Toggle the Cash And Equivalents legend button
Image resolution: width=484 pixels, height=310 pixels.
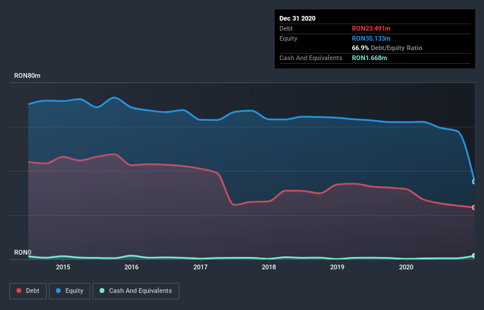click(x=136, y=291)
